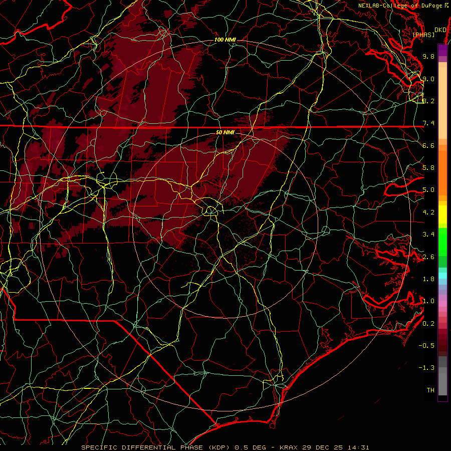Image resolution: width=451 pixels, height=451 pixels.
Task: Pick the purple segment of the color bar
Action: pos(442,50)
